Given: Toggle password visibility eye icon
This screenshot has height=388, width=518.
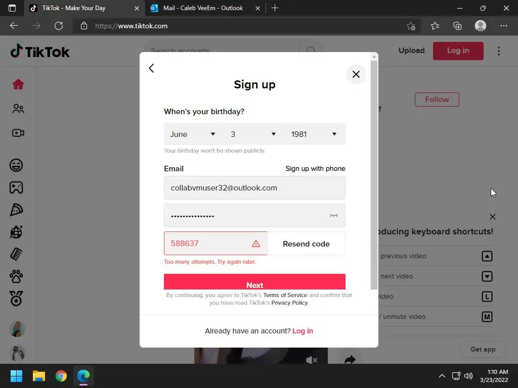Looking at the screenshot, I should click(x=334, y=216).
